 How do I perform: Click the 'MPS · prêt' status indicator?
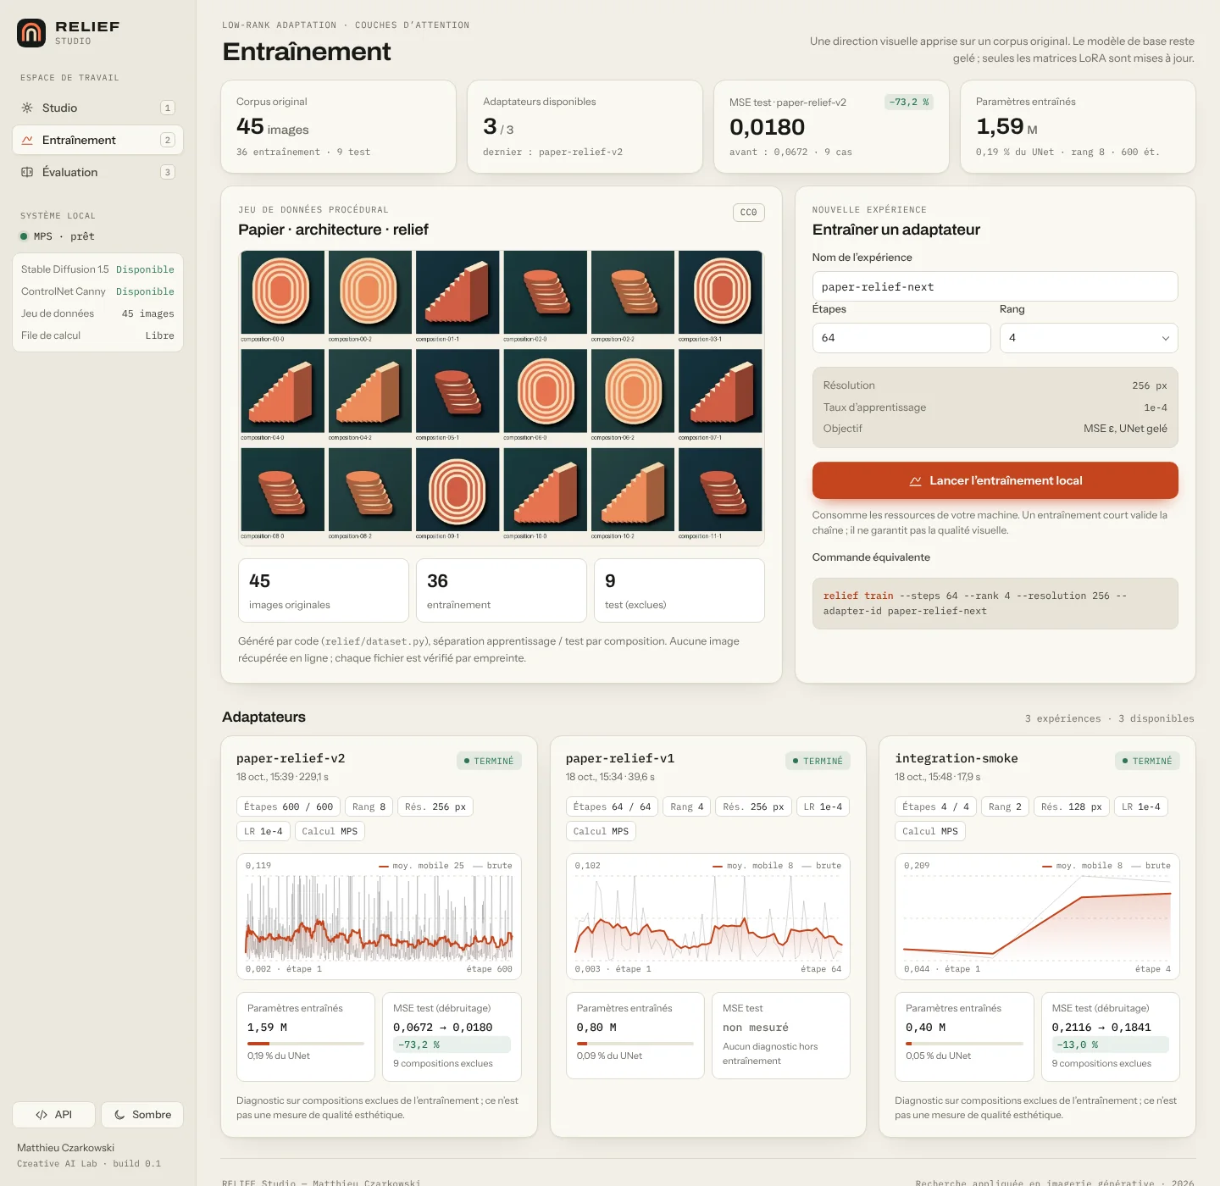tap(58, 236)
